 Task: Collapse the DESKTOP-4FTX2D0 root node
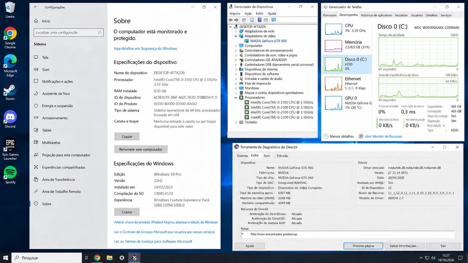pos(231,27)
